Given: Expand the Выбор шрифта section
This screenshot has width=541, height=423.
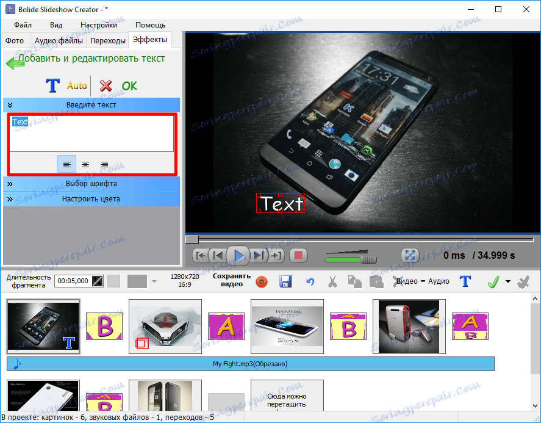Looking at the screenshot, I should [x=91, y=183].
